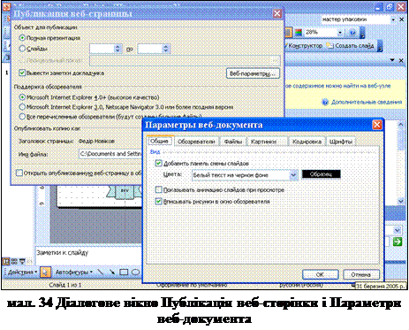Open PowerPoint help via question mark icon

(352, 33)
